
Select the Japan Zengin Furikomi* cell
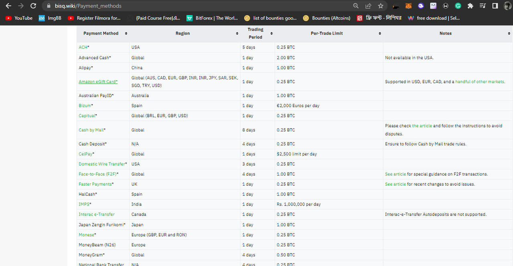coord(103,225)
